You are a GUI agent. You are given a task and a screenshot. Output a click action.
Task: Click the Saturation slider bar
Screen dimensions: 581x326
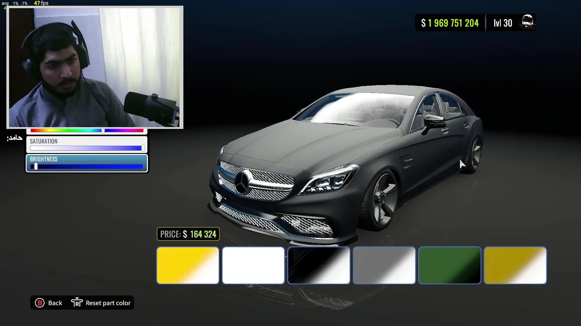click(x=87, y=148)
